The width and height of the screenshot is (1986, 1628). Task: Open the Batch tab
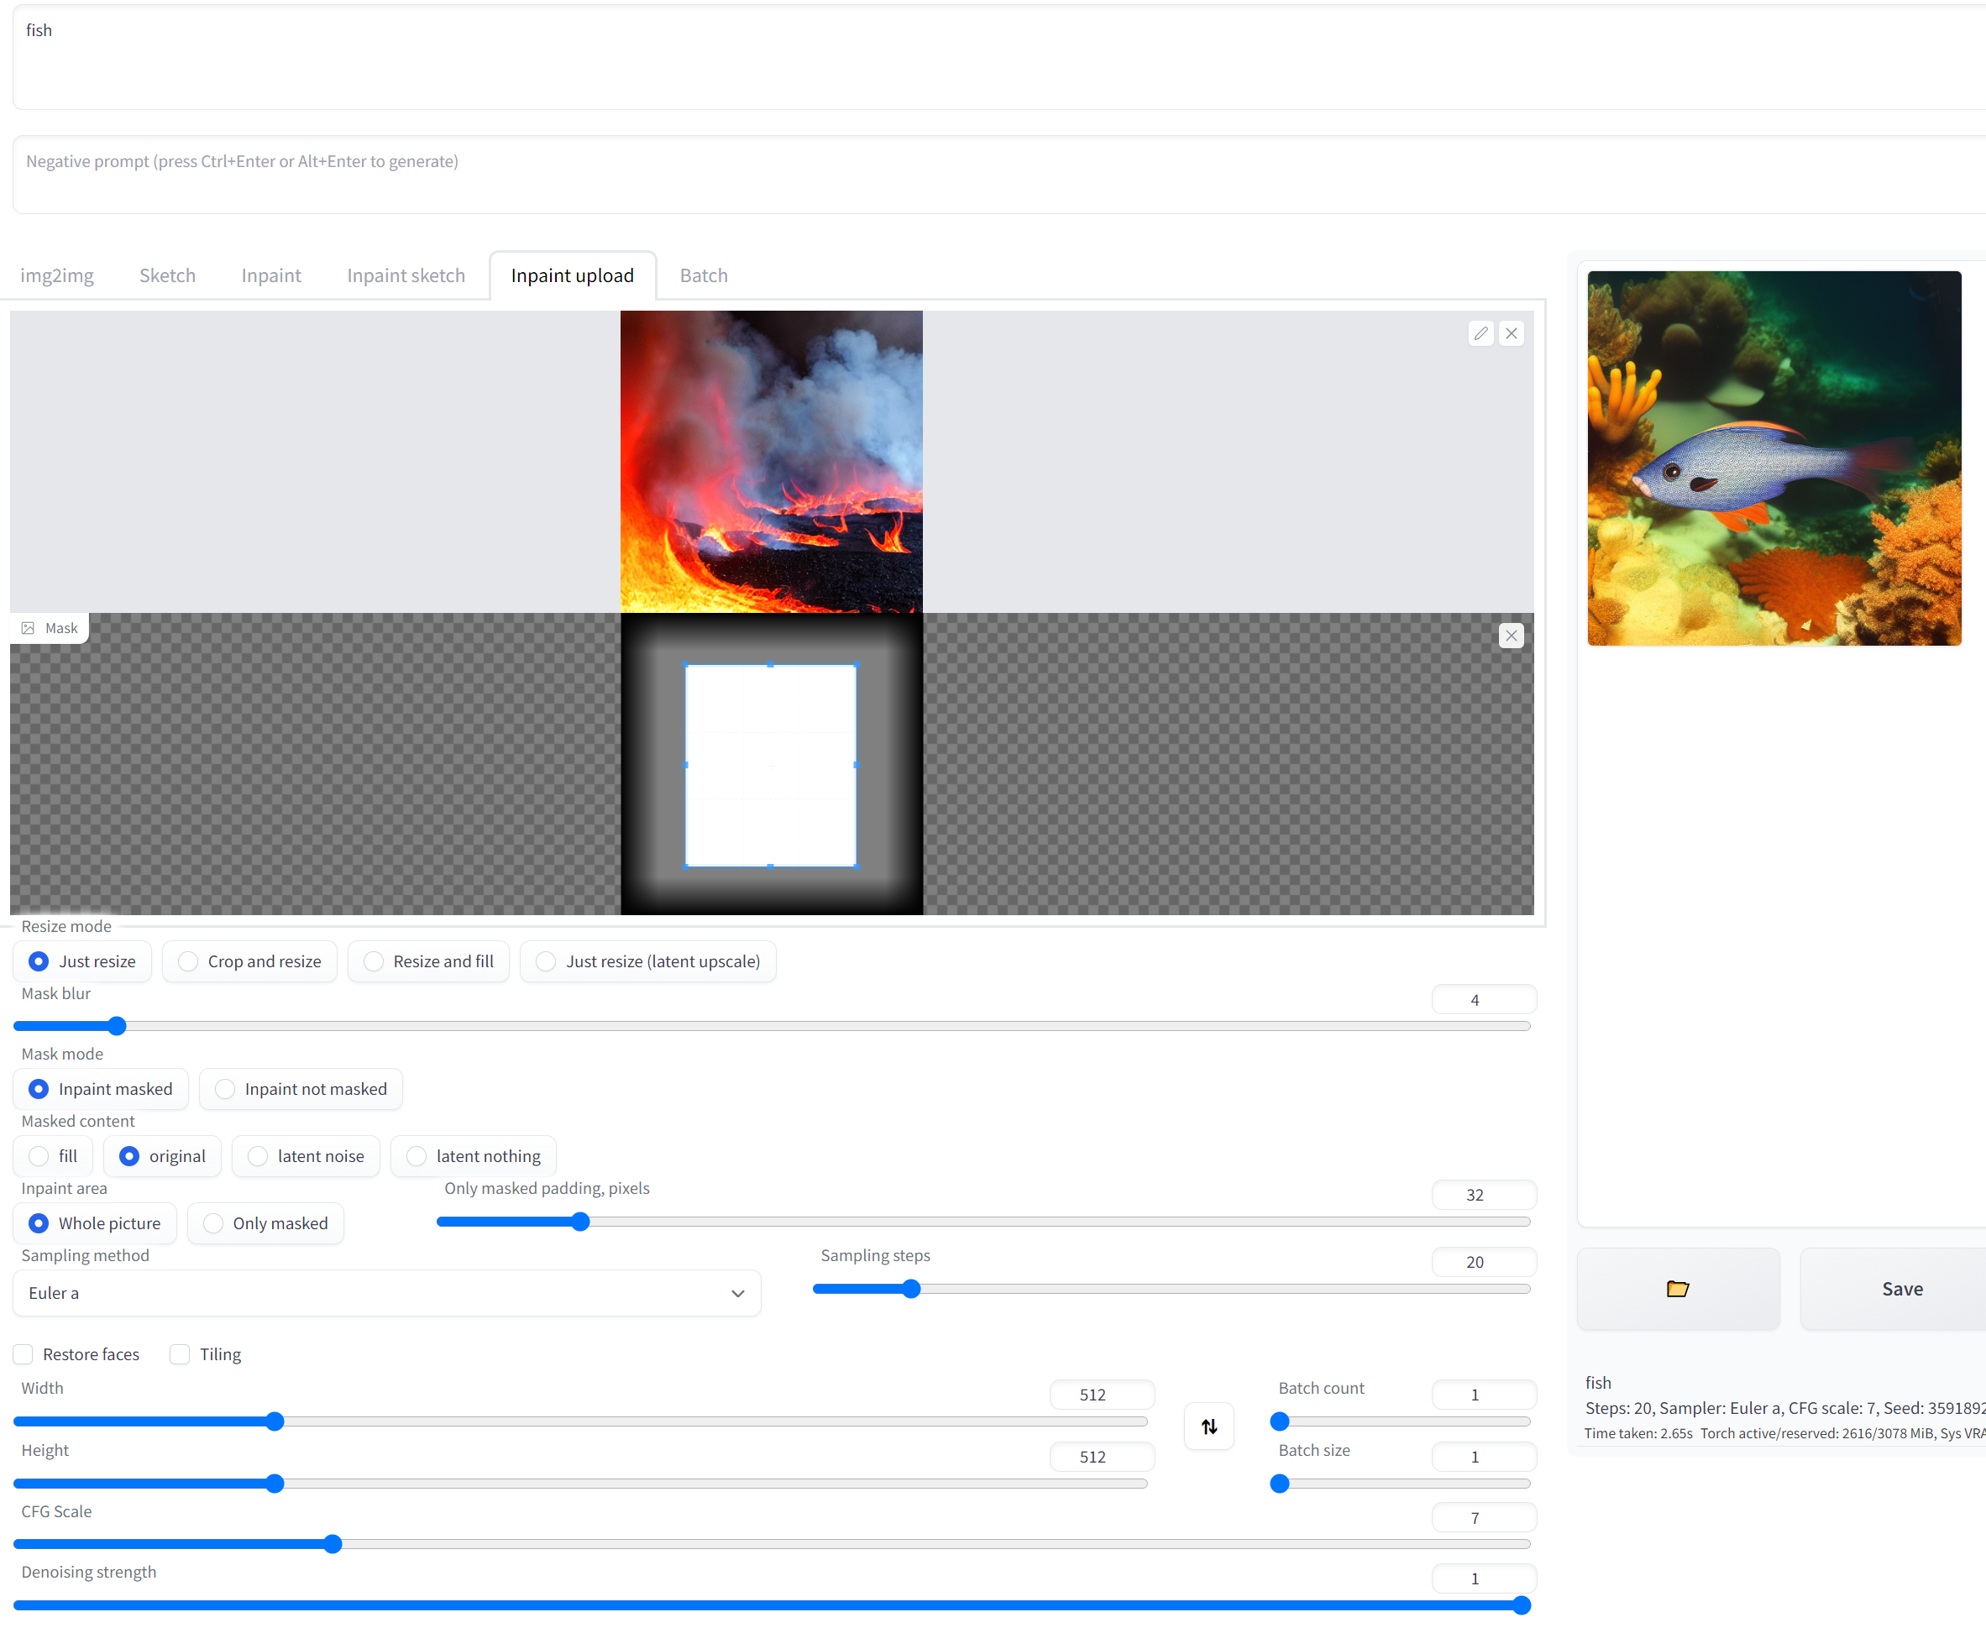[x=703, y=275]
